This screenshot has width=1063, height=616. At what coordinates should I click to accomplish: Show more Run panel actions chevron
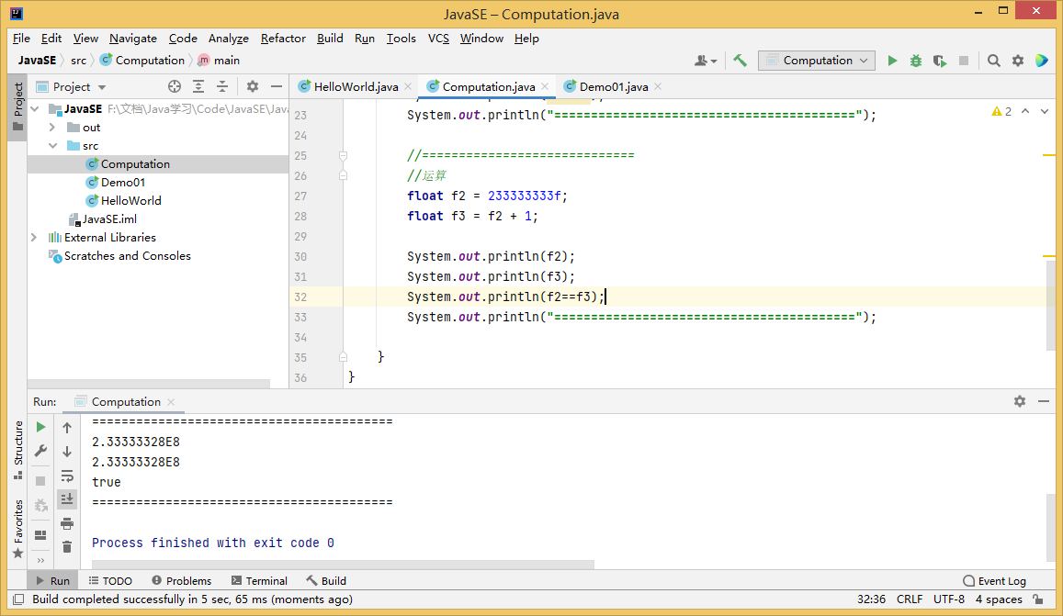coord(40,560)
